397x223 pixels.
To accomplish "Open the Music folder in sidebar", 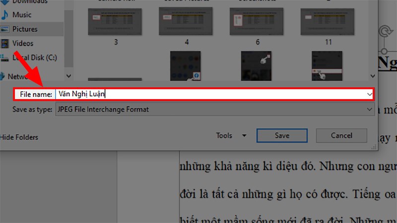I will pyautogui.click(x=22, y=15).
